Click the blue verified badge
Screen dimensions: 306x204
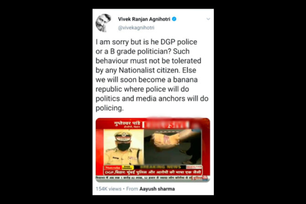coord(174,19)
